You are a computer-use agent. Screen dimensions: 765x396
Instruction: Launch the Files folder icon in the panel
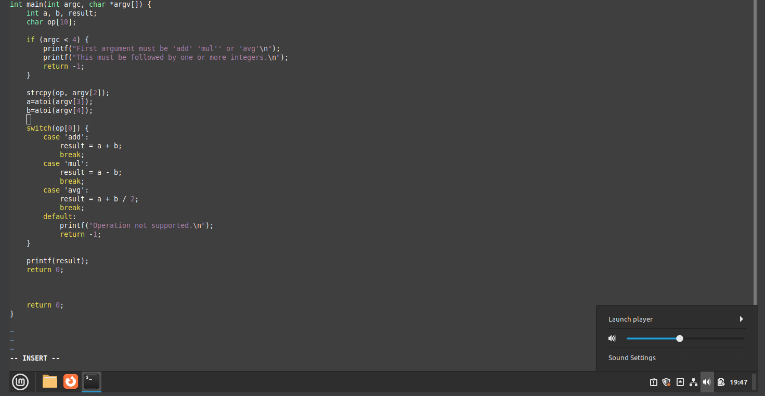(x=50, y=382)
